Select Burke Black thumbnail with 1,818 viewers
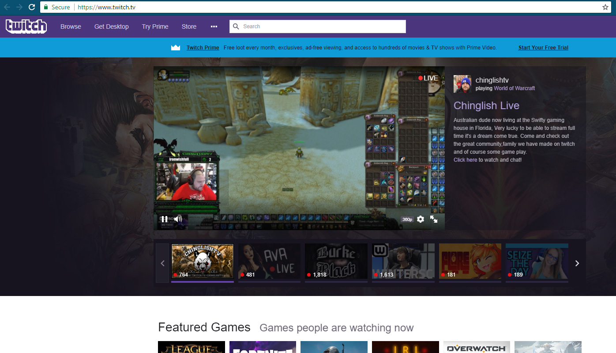616x353 pixels. 336,262
